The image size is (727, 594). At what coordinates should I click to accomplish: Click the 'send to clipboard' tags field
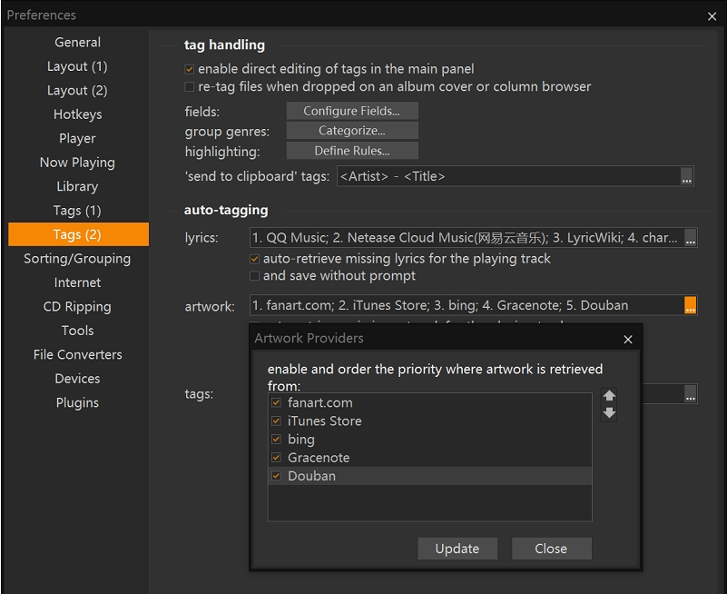[508, 176]
